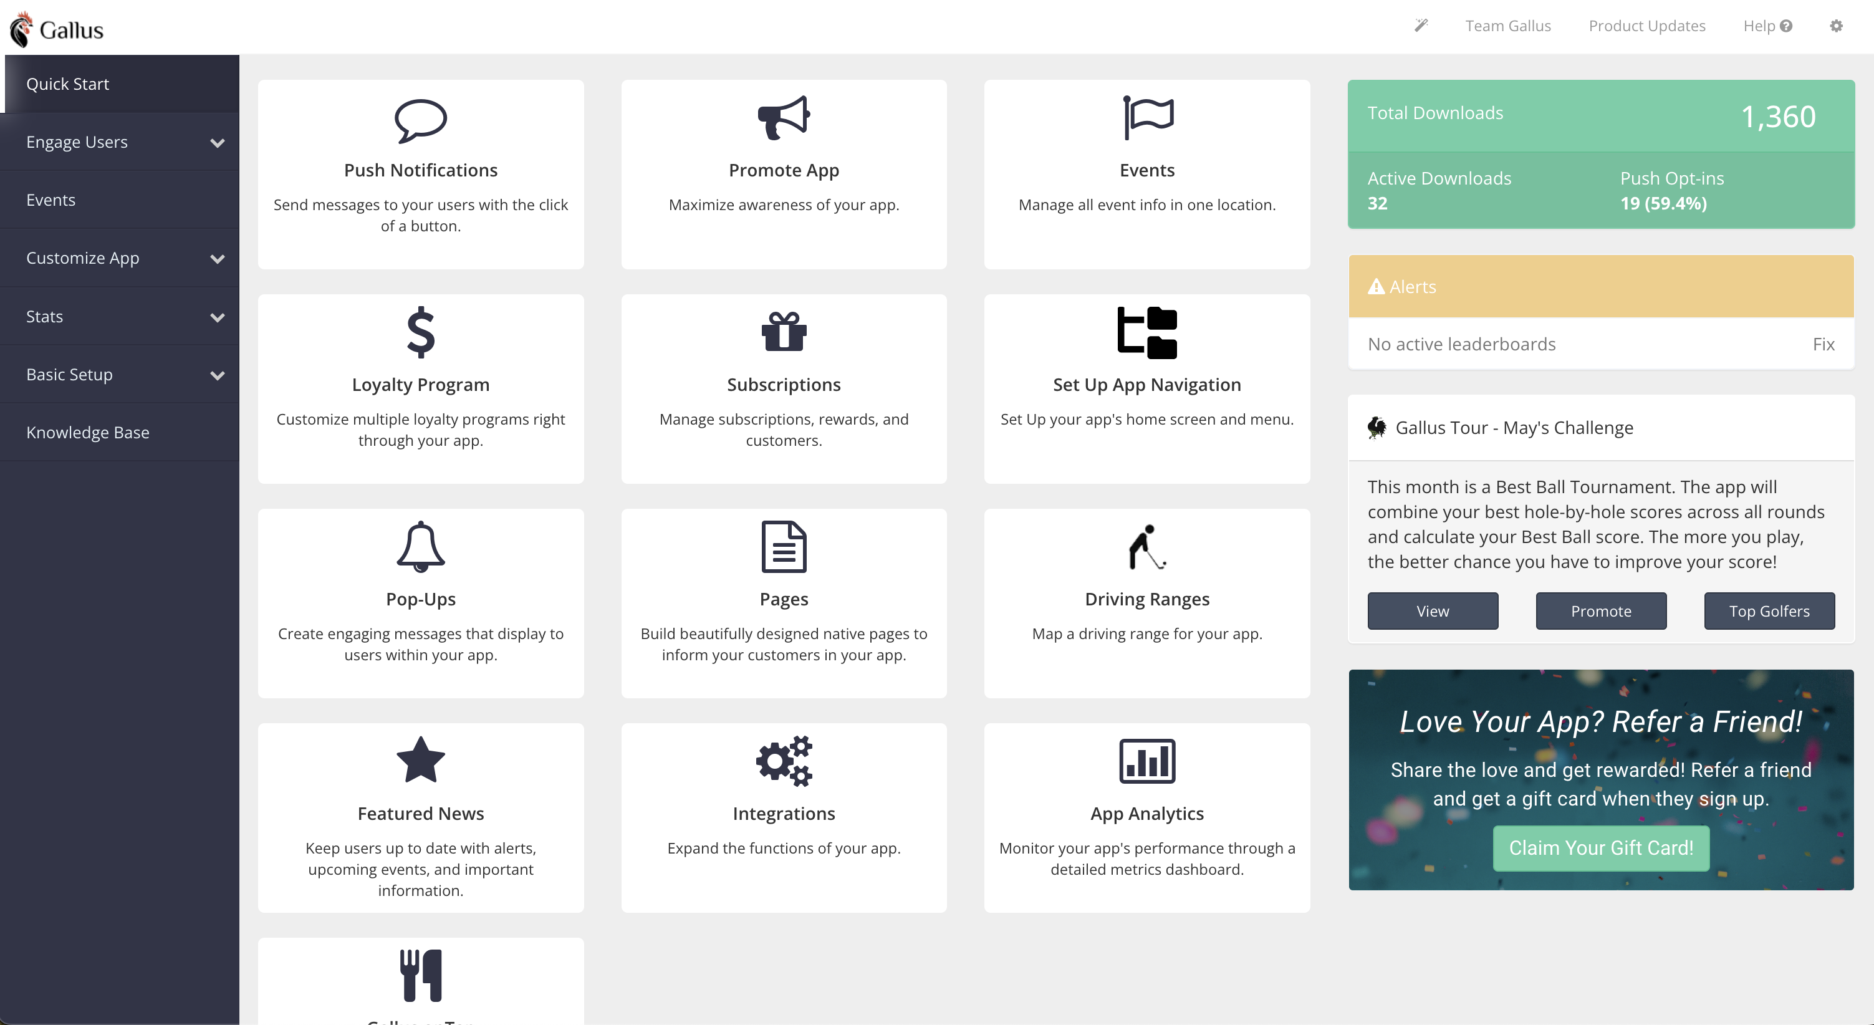Open the Pop-Ups card title
Screen dimensions: 1874x1025
pyautogui.click(x=420, y=599)
